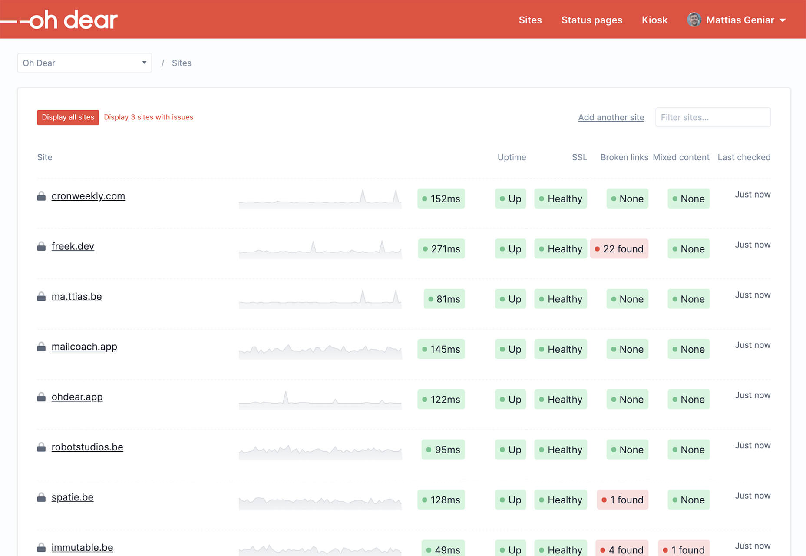The height and width of the screenshot is (556, 806).
Task: Click the Sites breadcrumb
Action: [x=182, y=63]
